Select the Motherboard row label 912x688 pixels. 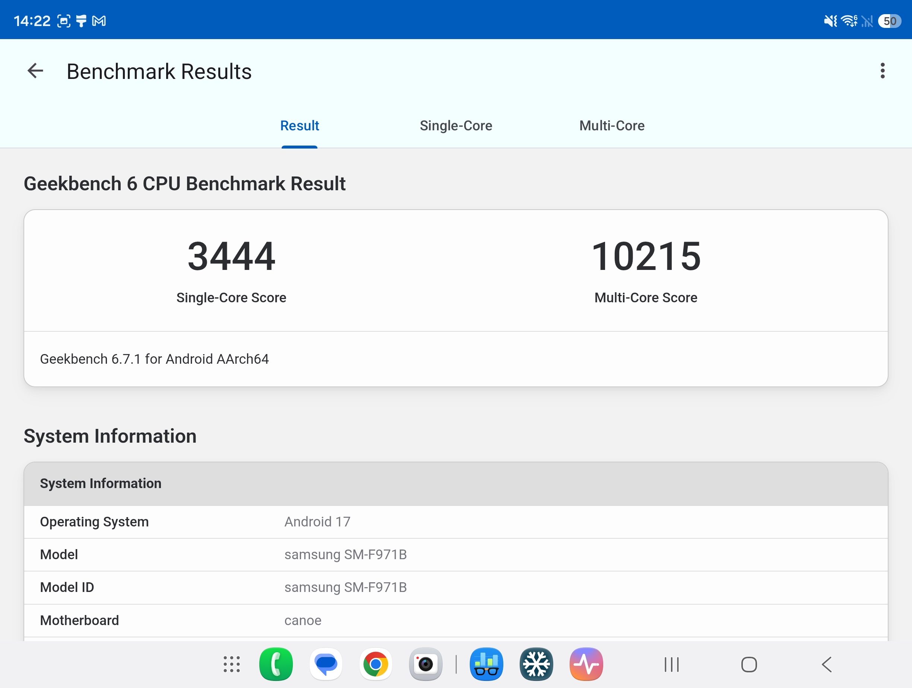point(79,620)
